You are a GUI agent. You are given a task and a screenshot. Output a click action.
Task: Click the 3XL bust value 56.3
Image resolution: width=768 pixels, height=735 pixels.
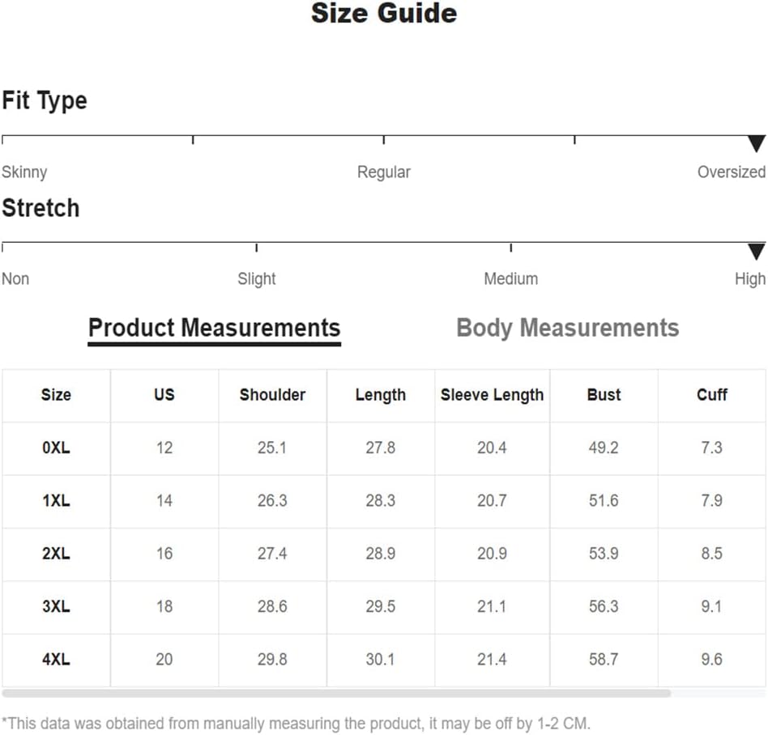(604, 606)
